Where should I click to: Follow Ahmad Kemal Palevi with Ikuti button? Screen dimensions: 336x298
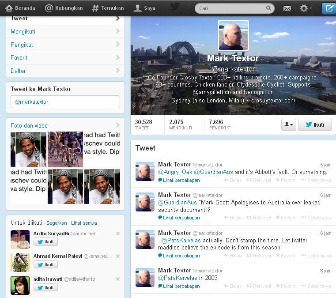[x=45, y=265]
